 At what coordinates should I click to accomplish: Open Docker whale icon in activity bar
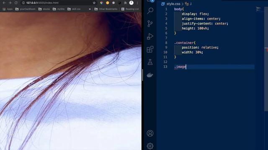(x=150, y=75)
